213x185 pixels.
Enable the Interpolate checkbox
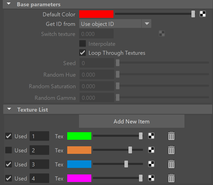point(83,43)
